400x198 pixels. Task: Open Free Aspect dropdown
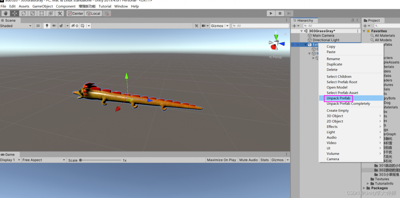[43, 160]
